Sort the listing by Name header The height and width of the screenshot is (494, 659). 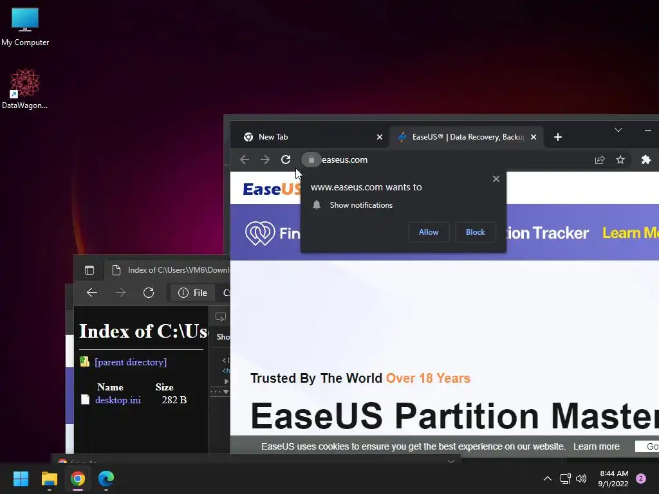(x=110, y=387)
